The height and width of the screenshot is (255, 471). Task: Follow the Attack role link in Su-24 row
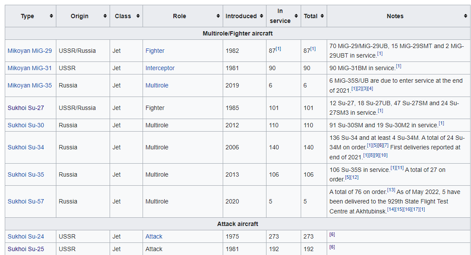coord(154,237)
